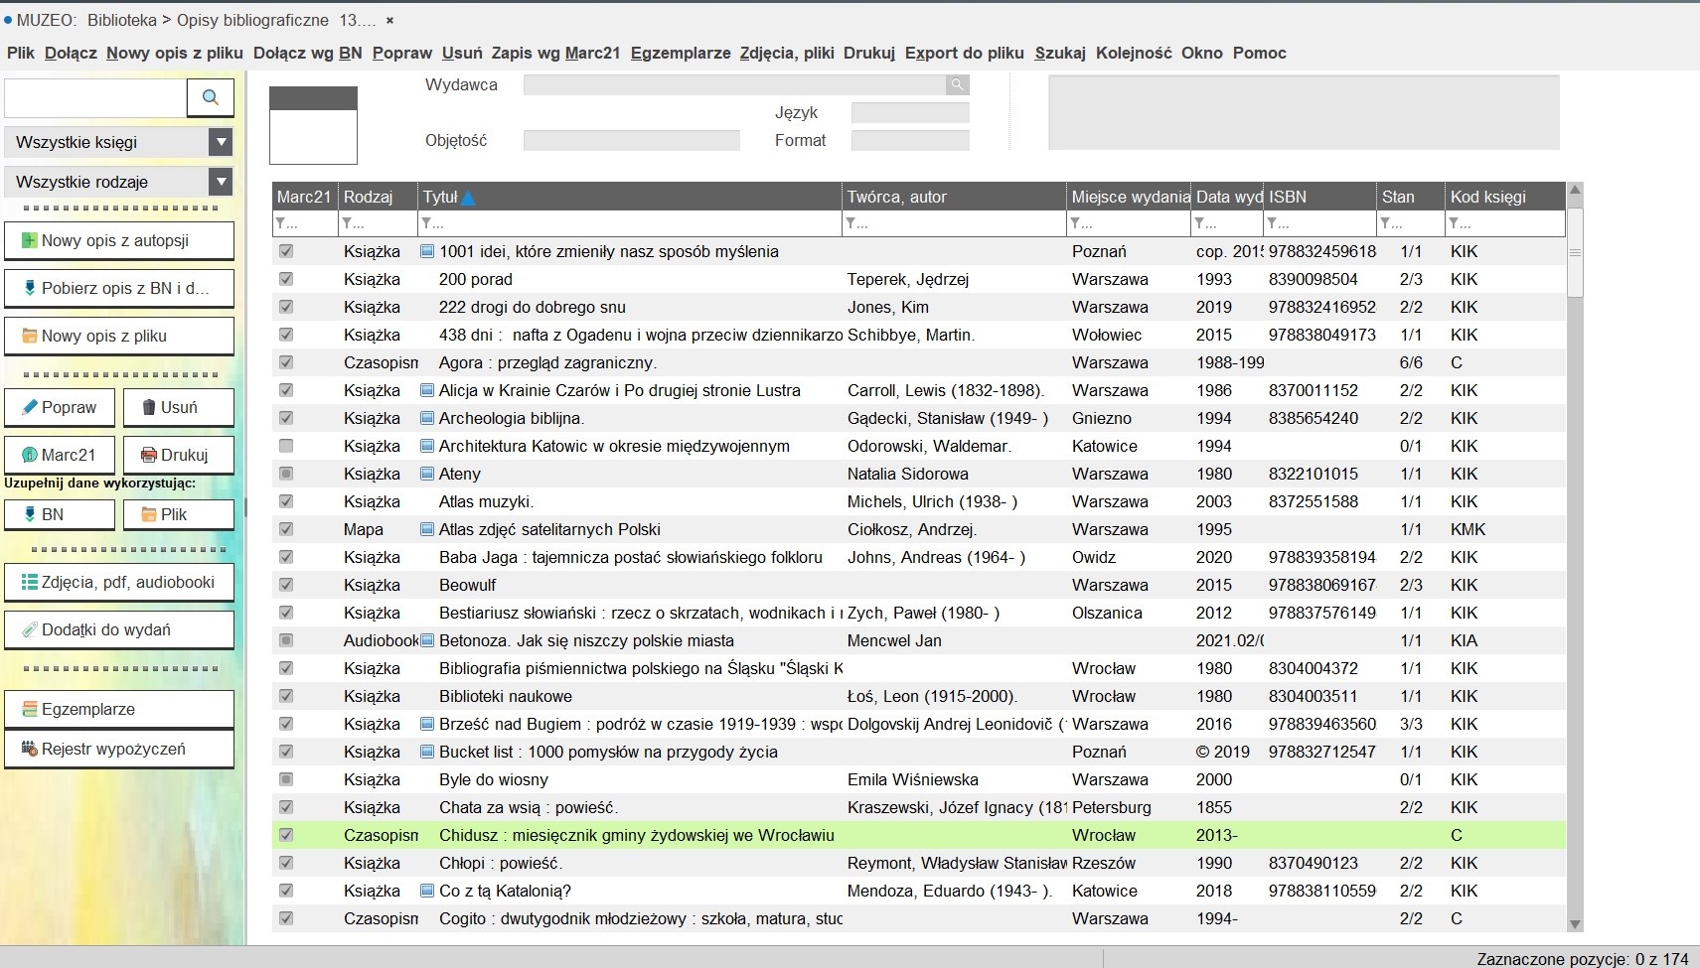Toggle Marc21 checkbox for Chidusz row
The image size is (1700, 968).
pos(286,836)
